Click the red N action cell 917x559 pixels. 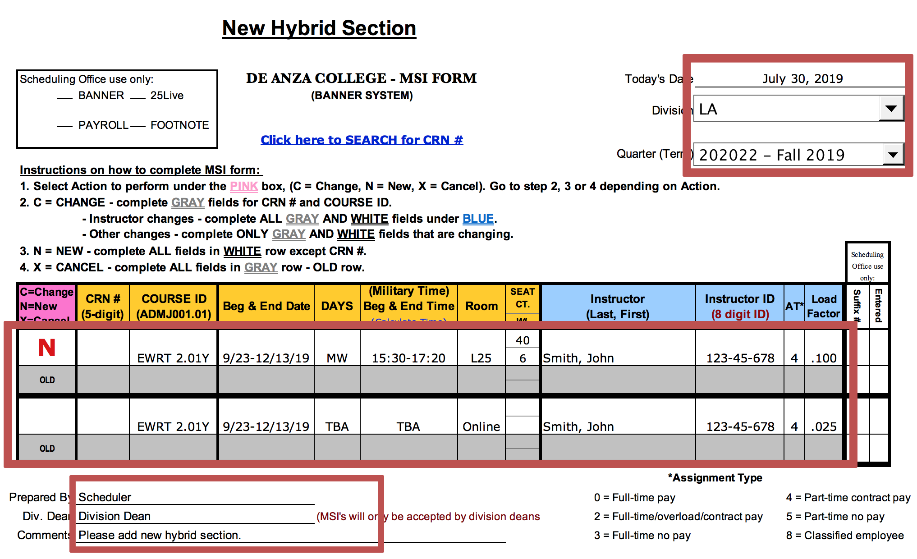click(47, 348)
